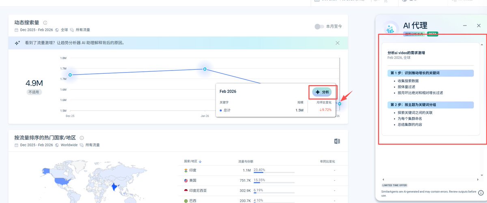Click the sparkle icon in the banner

(17, 43)
